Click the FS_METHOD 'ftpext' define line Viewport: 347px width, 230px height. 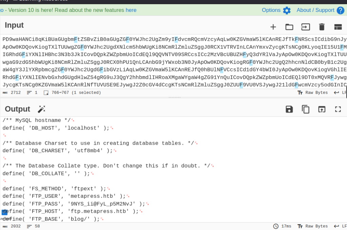click(x=54, y=189)
